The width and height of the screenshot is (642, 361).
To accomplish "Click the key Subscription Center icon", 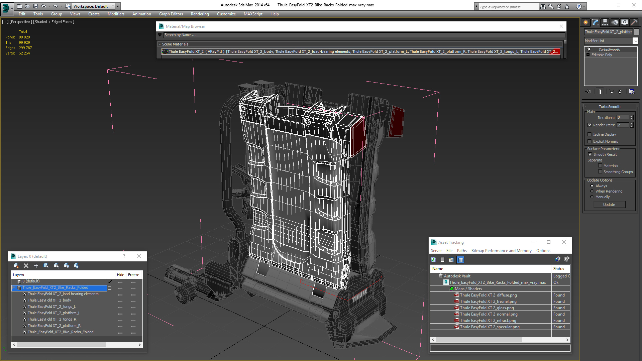I will click(x=551, y=6).
